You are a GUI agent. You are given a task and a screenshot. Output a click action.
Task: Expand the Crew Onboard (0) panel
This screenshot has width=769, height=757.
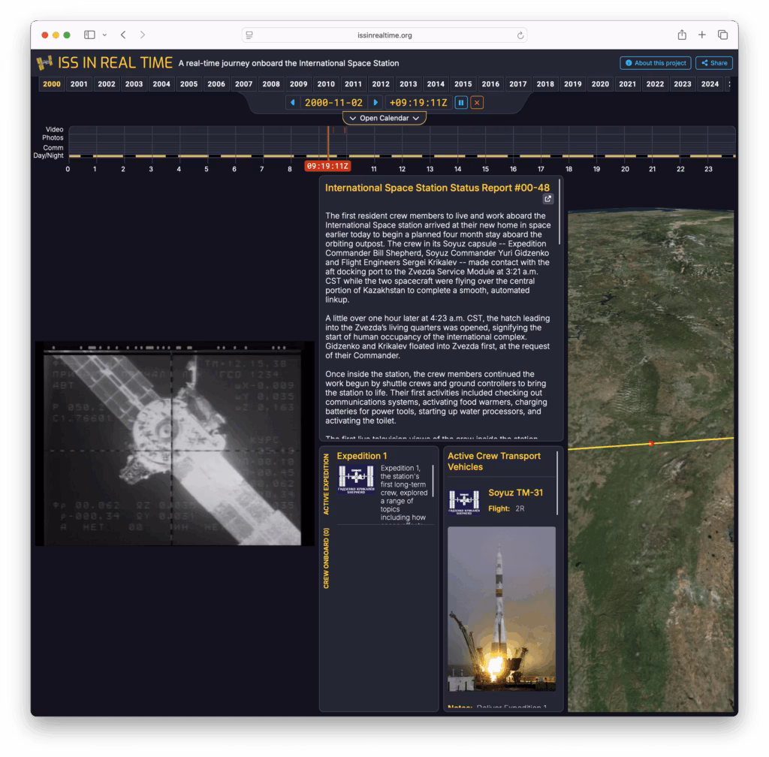pyautogui.click(x=327, y=557)
